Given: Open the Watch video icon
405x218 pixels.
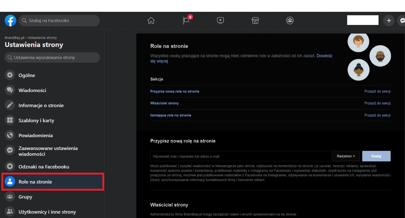Looking at the screenshot, I should coord(221,21).
